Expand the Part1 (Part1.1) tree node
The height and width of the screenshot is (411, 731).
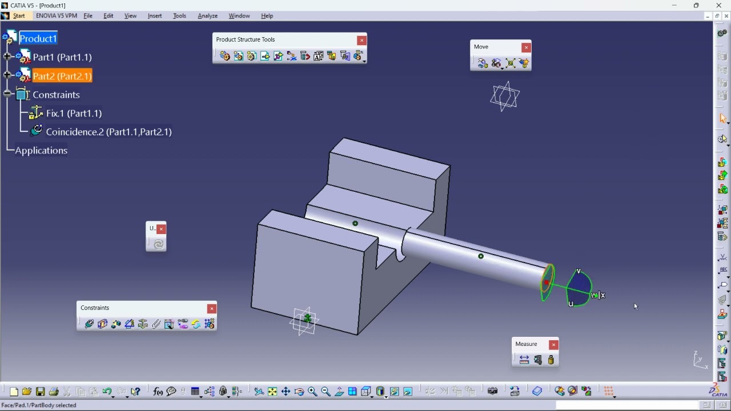[x=7, y=57]
